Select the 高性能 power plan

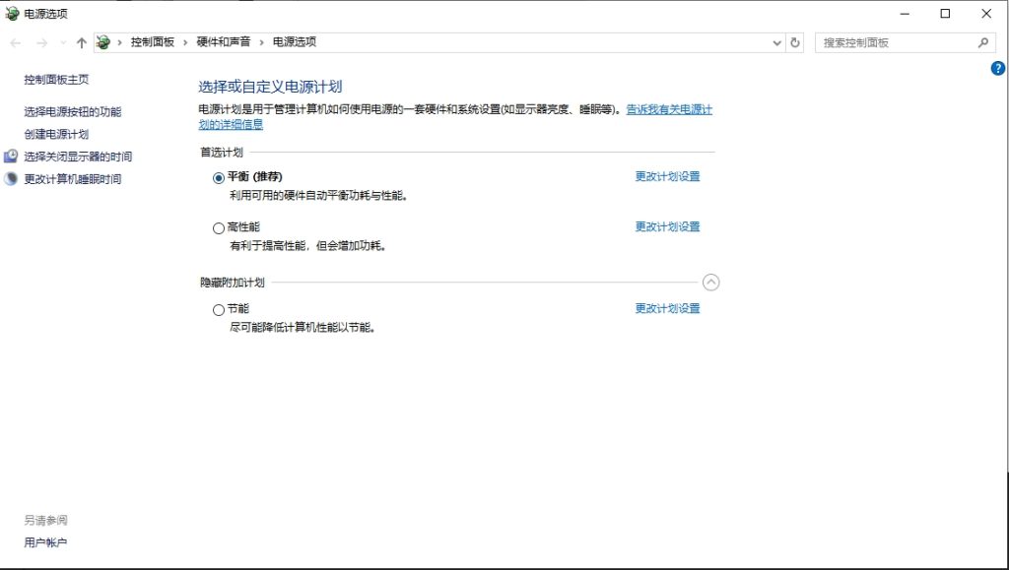click(218, 228)
